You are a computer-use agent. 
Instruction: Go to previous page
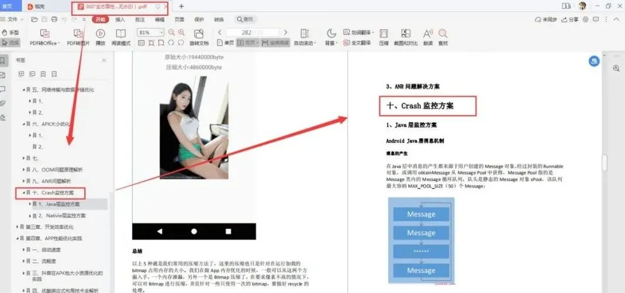coord(220,32)
